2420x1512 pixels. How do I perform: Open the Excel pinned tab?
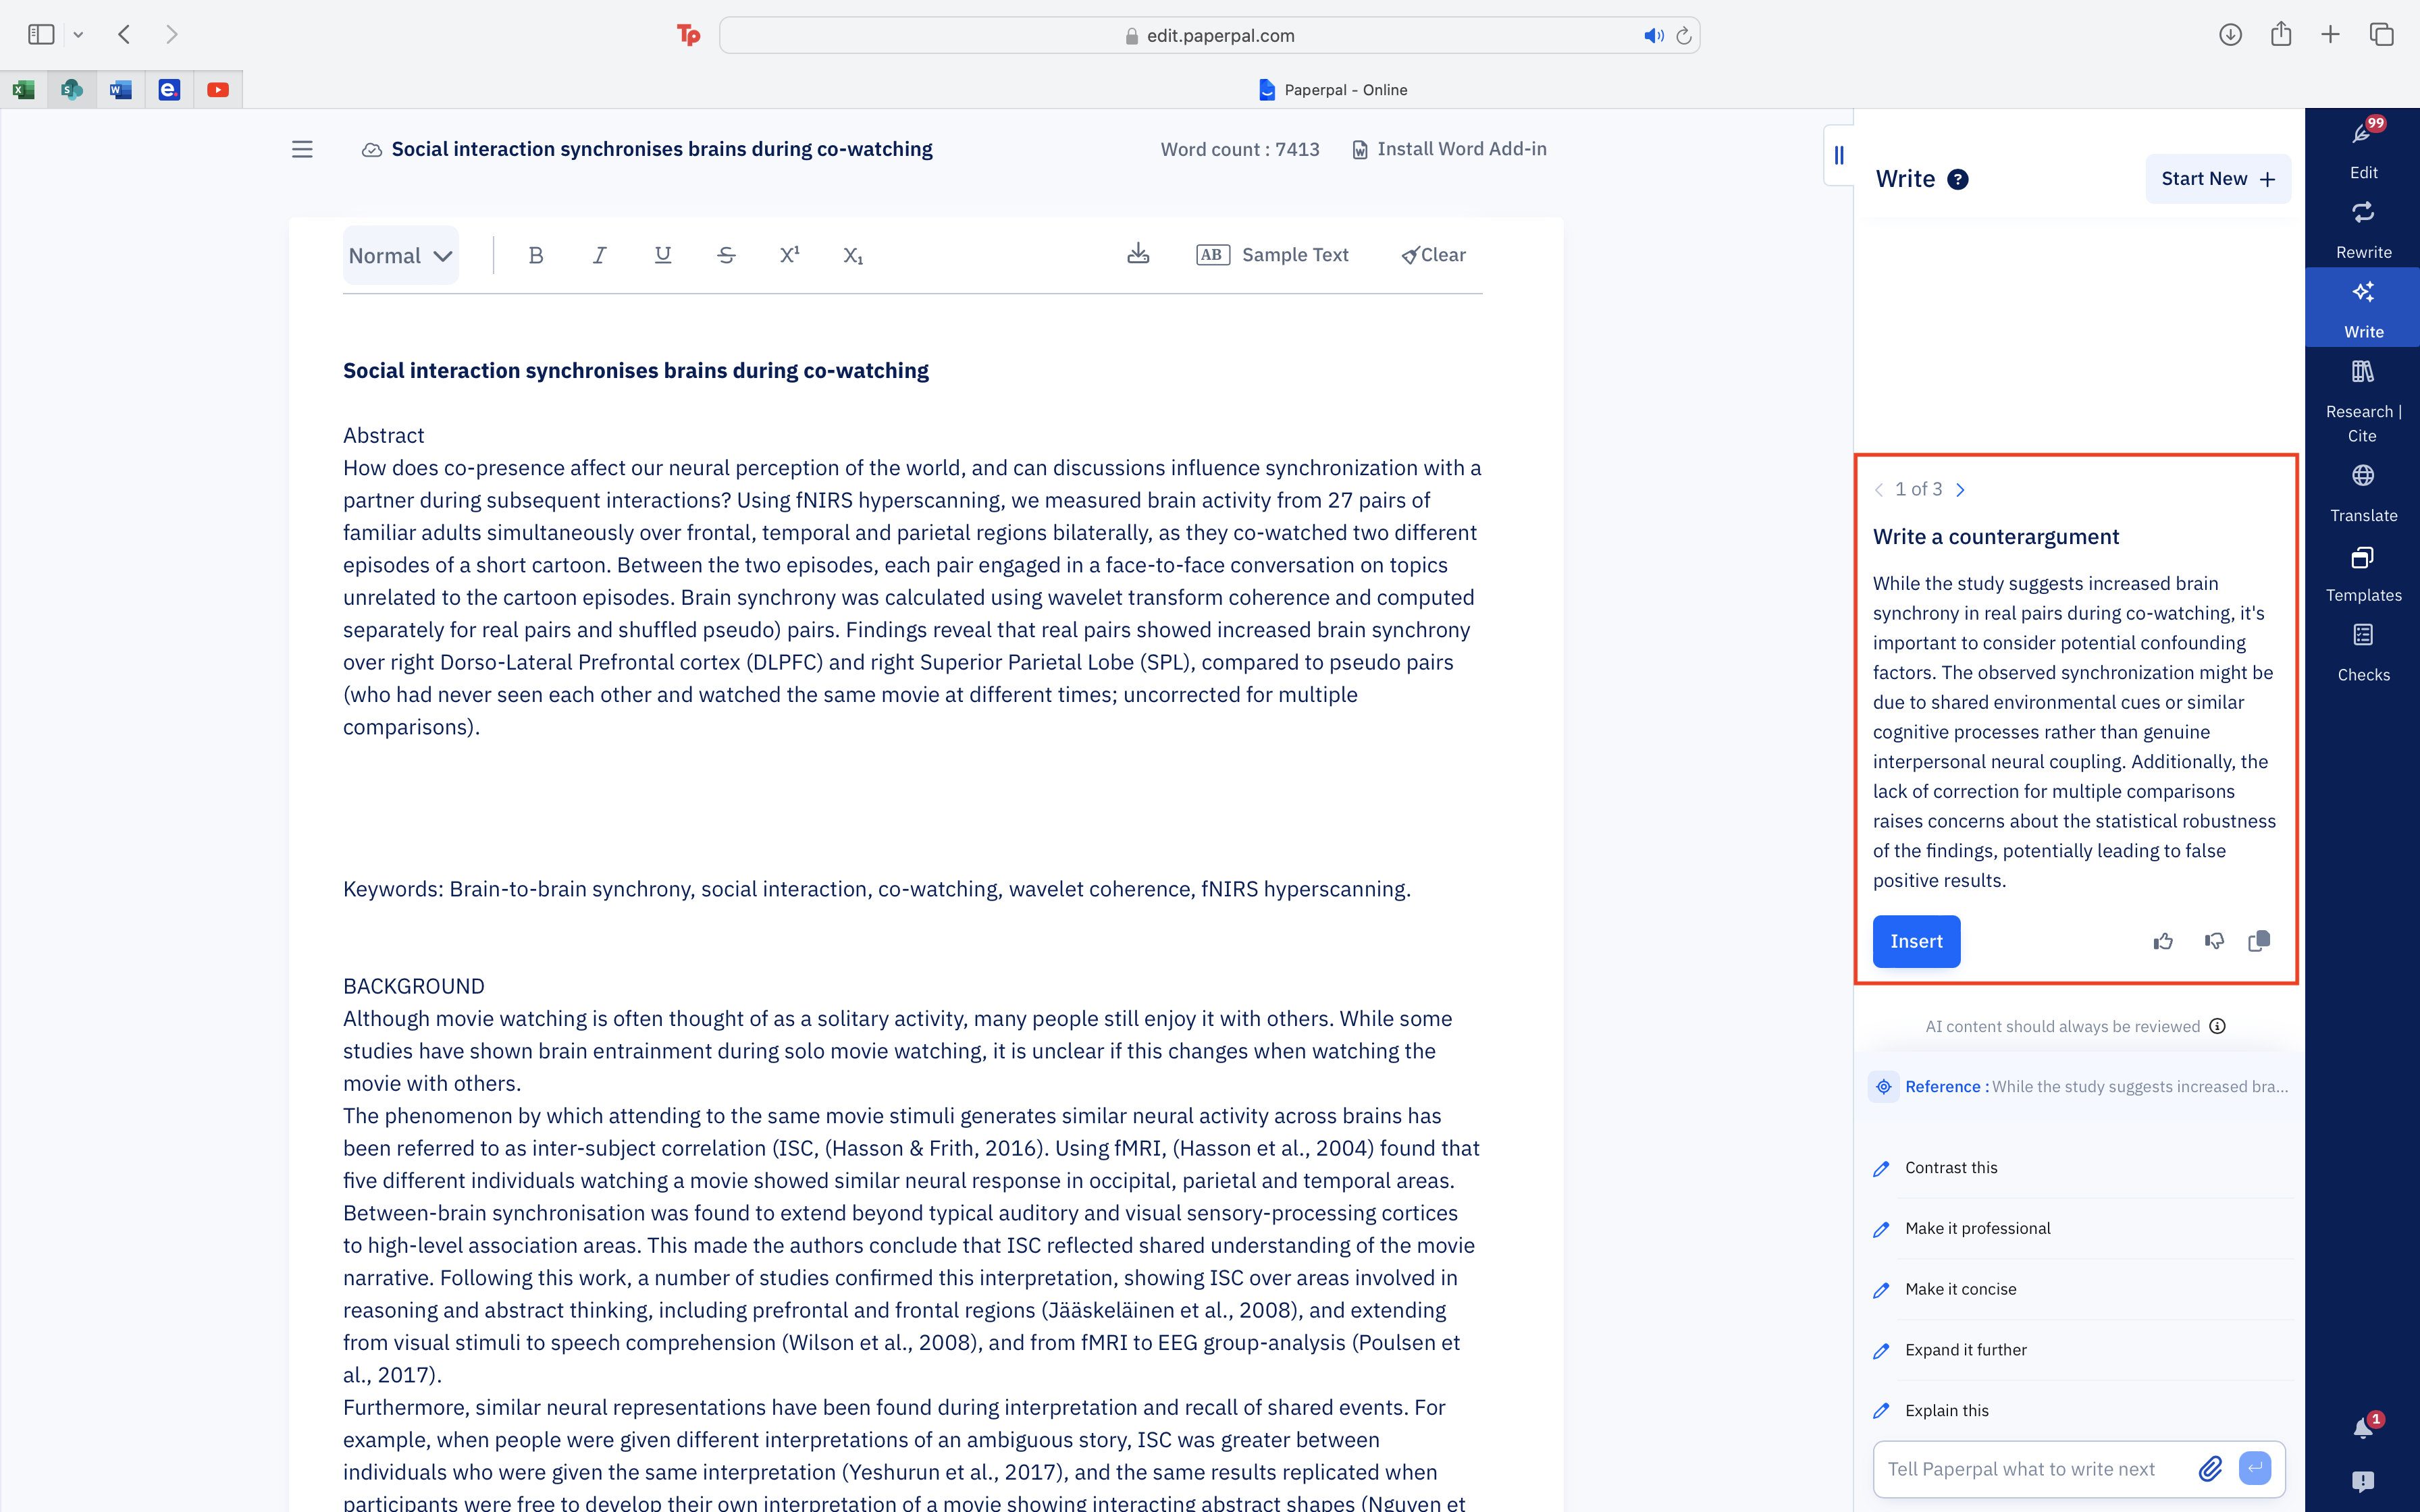24,90
